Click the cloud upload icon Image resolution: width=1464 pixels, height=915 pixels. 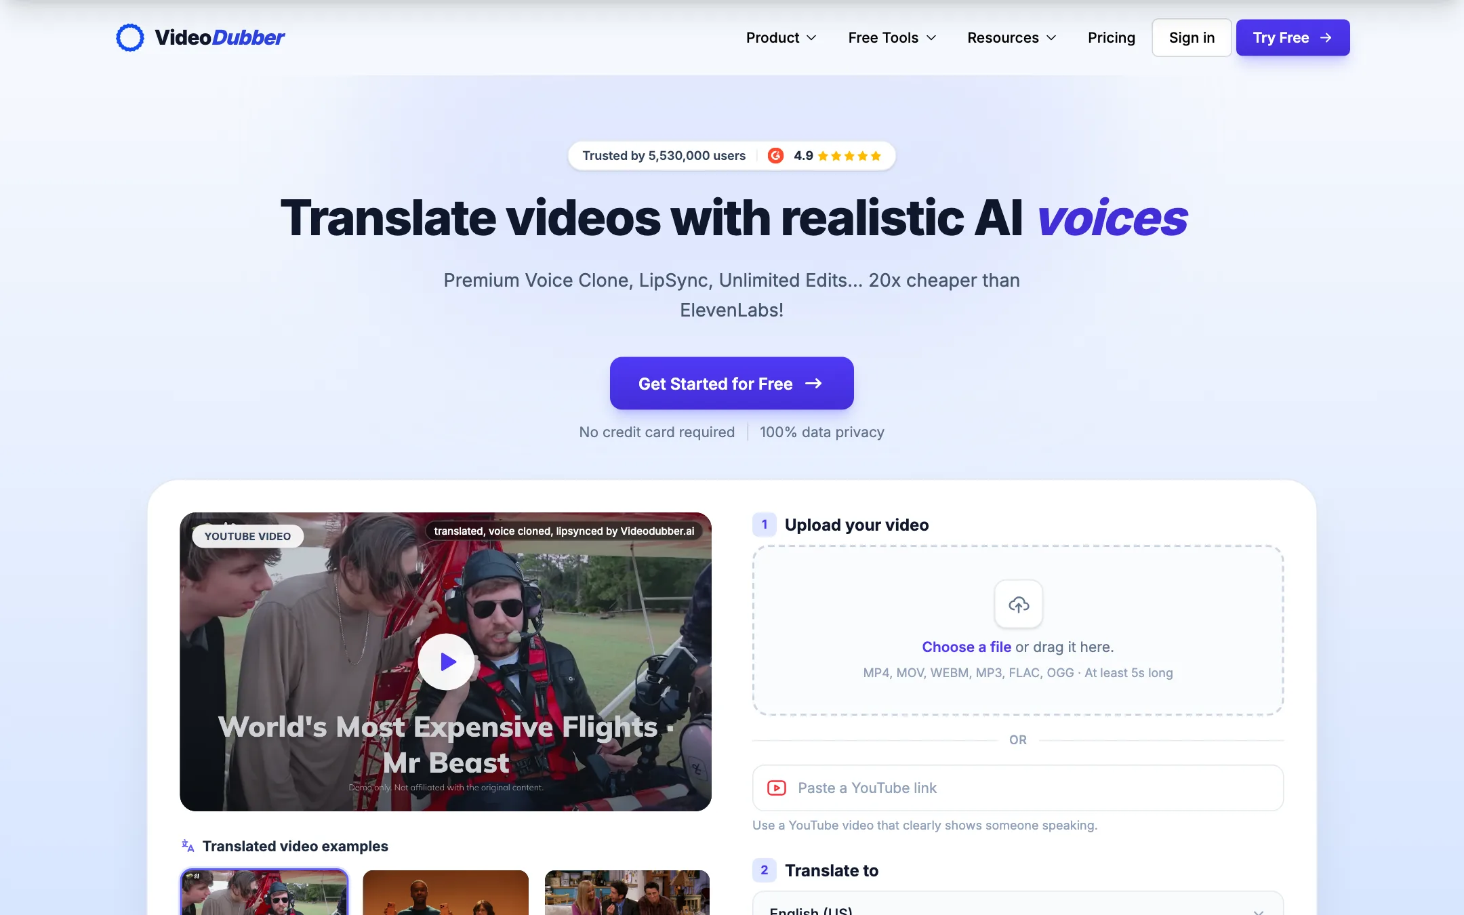(1018, 604)
